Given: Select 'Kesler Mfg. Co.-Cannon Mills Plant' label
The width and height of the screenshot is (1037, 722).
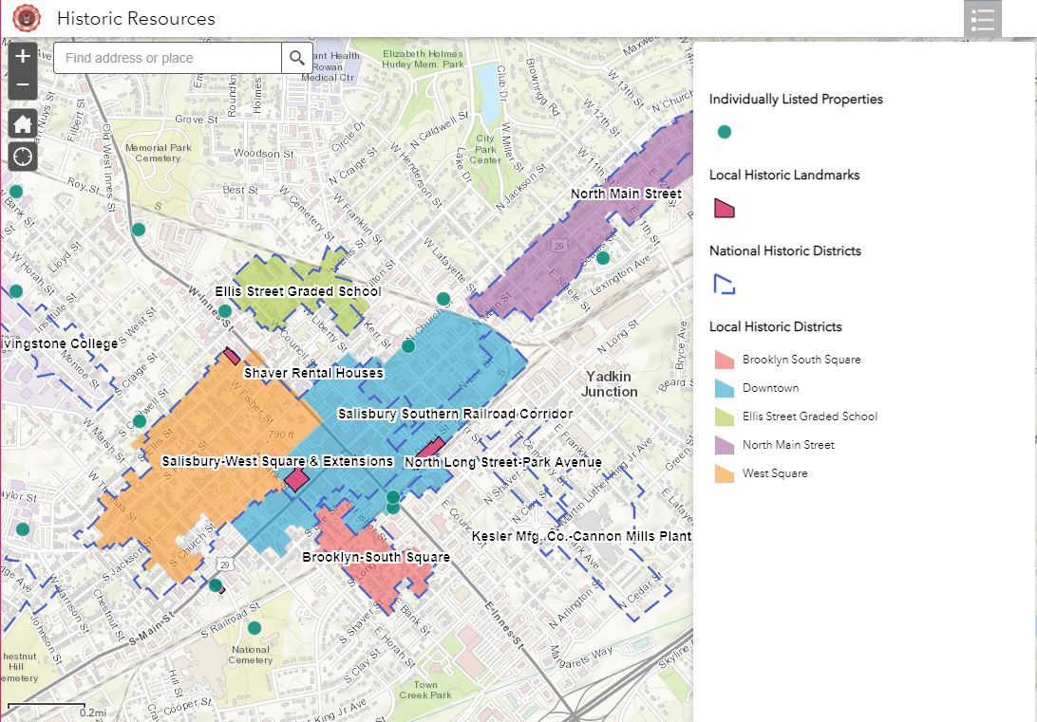Looking at the screenshot, I should pyautogui.click(x=581, y=536).
